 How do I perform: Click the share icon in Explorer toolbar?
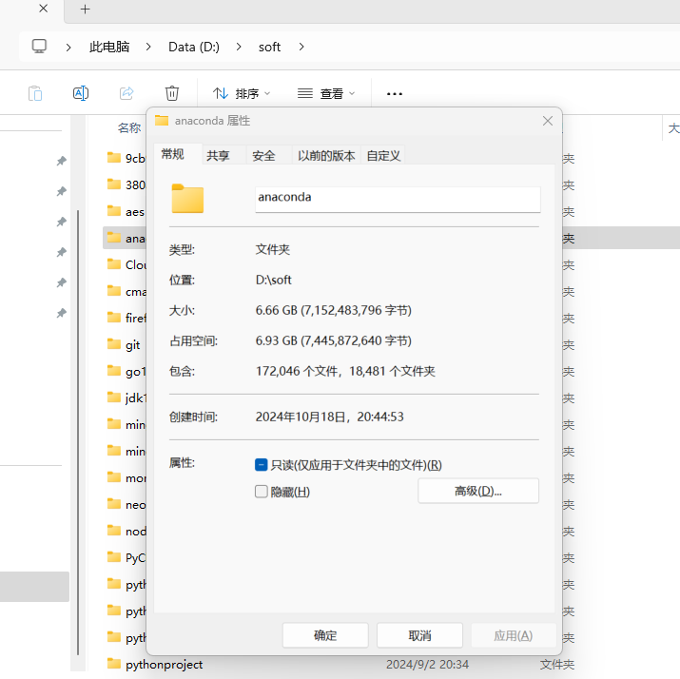(x=126, y=93)
